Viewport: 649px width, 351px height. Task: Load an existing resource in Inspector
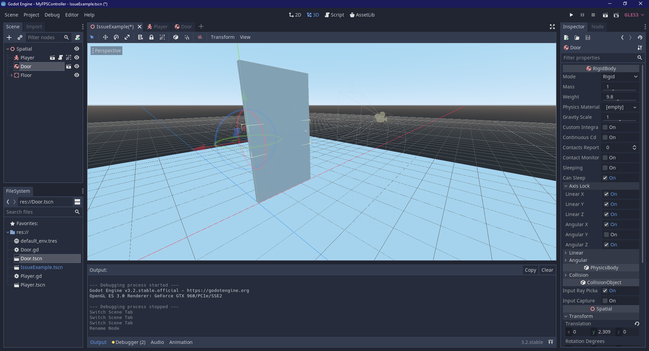[577, 37]
